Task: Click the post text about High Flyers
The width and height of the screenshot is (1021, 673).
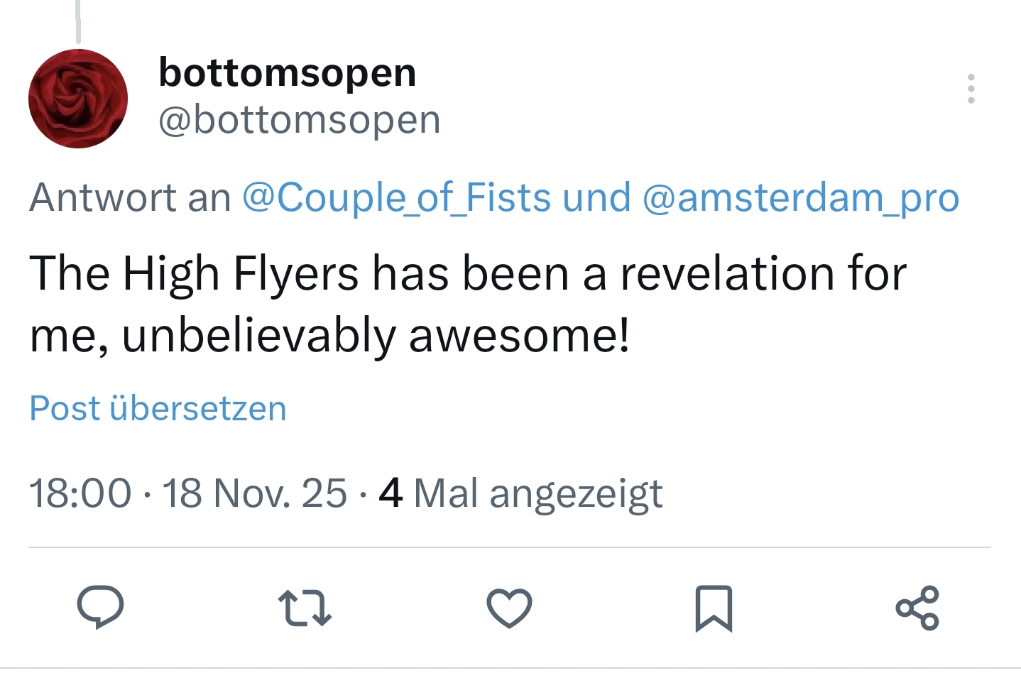Action: (467, 274)
